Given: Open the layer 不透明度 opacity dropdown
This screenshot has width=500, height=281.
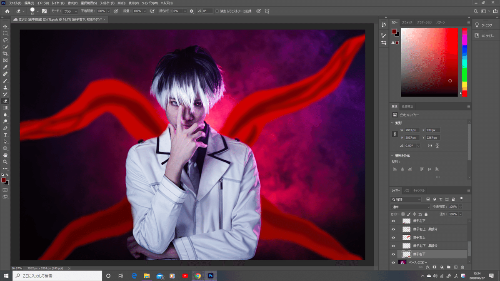Looking at the screenshot, I should [x=460, y=206].
